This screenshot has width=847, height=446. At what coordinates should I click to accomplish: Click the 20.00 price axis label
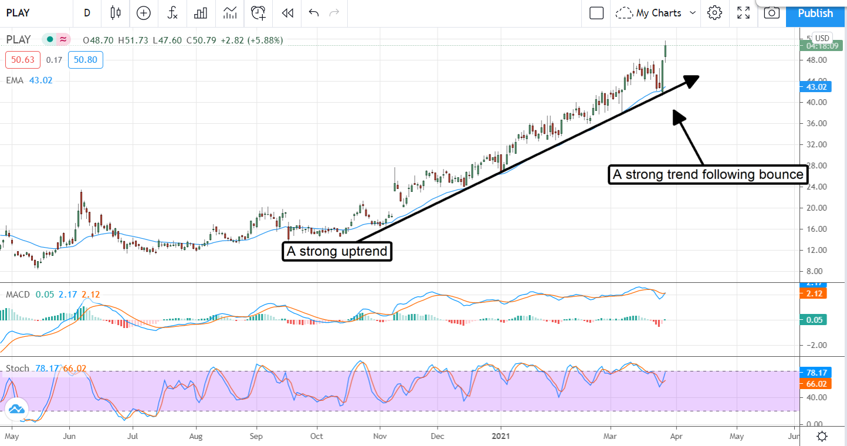(817, 208)
